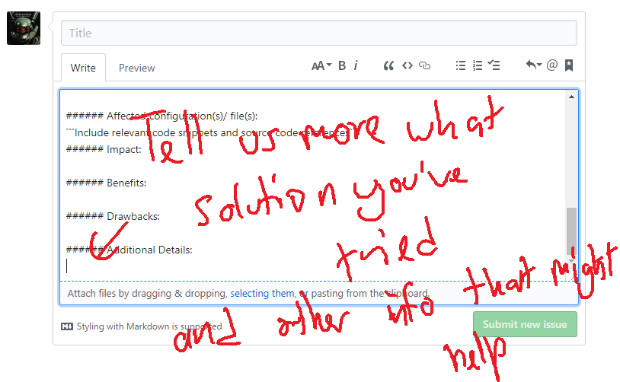Click the Title input field
Image resolution: width=620 pixels, height=382 pixels.
click(318, 33)
